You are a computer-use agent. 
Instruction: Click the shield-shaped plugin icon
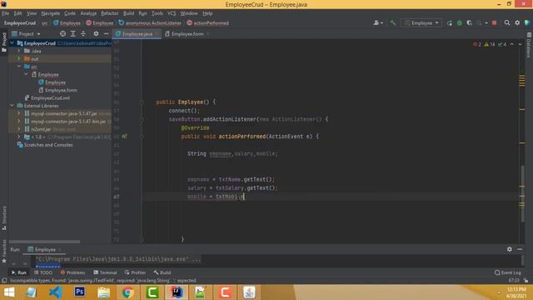point(527,22)
